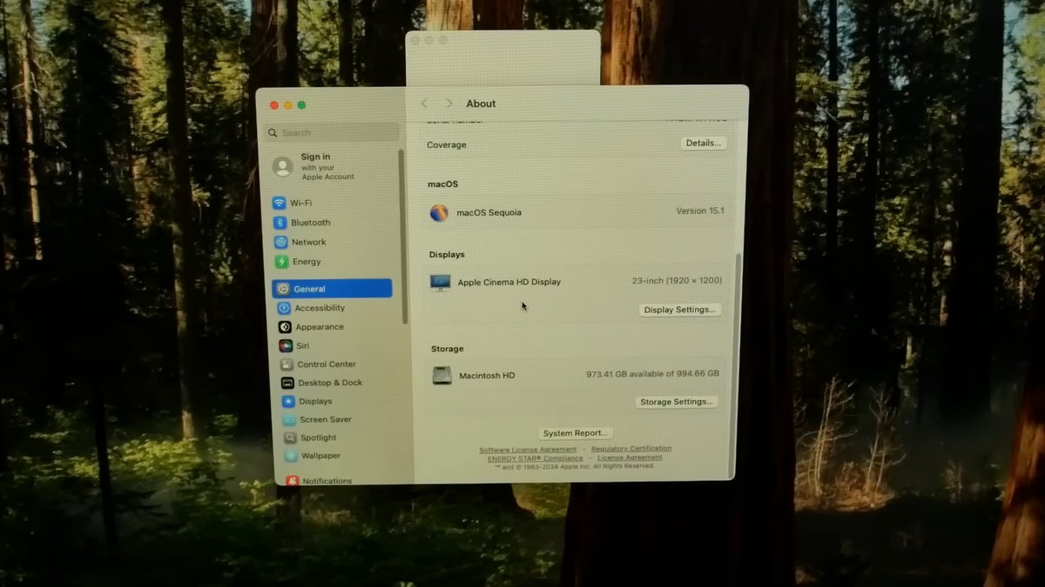1045x587 pixels.
Task: Select Displays in the sidebar
Action: click(315, 401)
